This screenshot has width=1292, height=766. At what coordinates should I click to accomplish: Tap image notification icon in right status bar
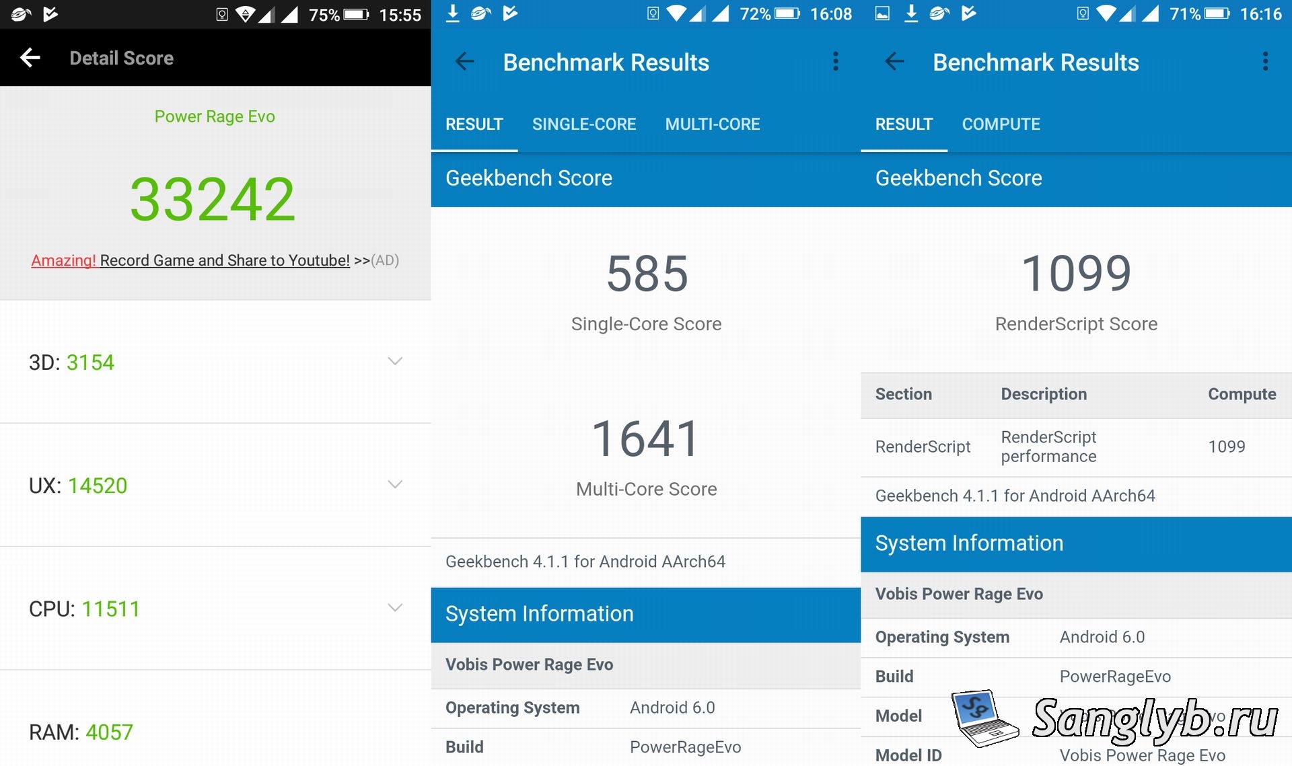pos(882,13)
